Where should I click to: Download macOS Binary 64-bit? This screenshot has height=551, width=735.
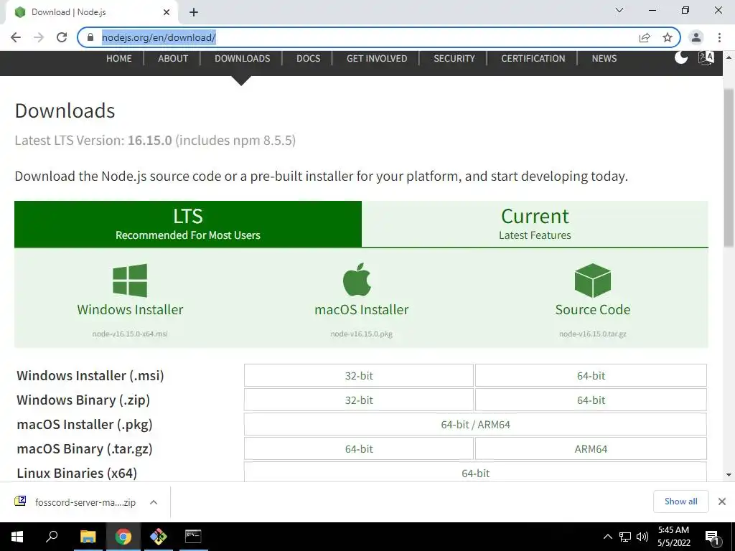359,448
